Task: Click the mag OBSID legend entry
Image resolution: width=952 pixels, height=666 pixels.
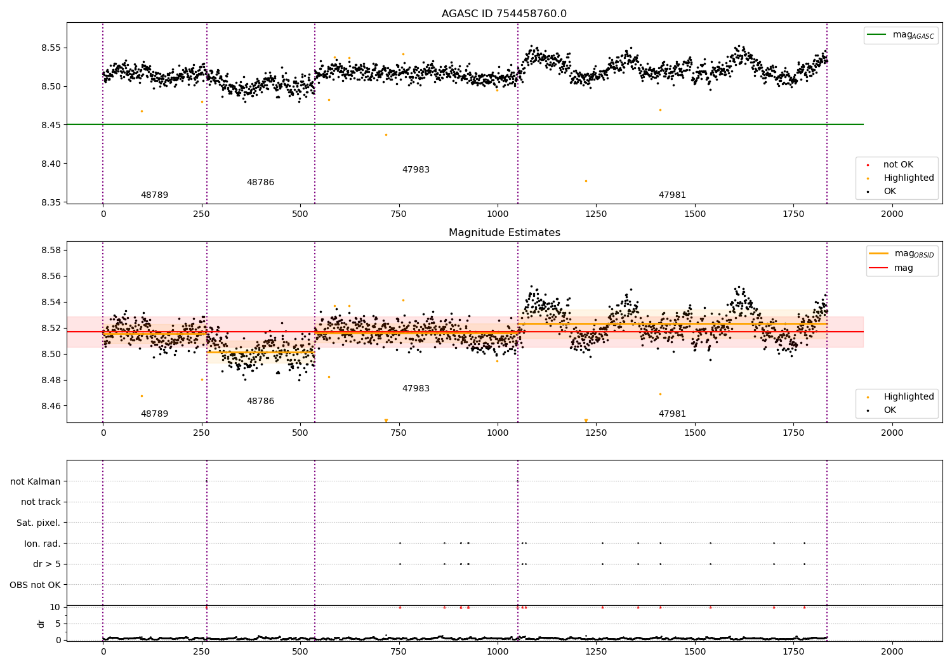Action: click(901, 254)
